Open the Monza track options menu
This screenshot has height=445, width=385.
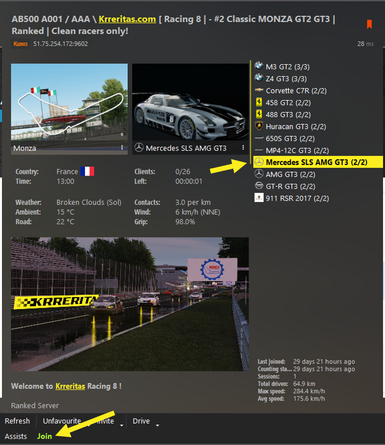tap(122, 148)
